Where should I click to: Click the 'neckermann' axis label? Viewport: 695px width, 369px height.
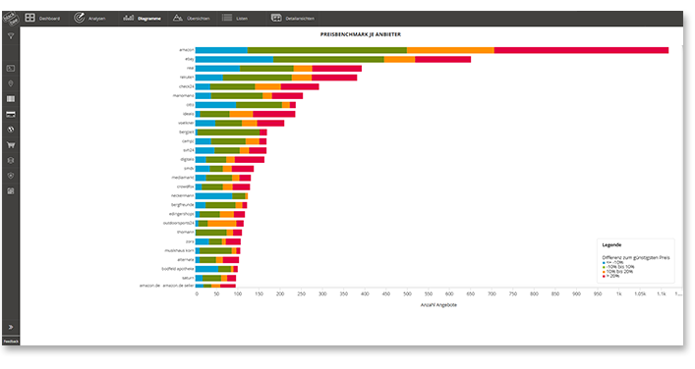tap(183, 196)
